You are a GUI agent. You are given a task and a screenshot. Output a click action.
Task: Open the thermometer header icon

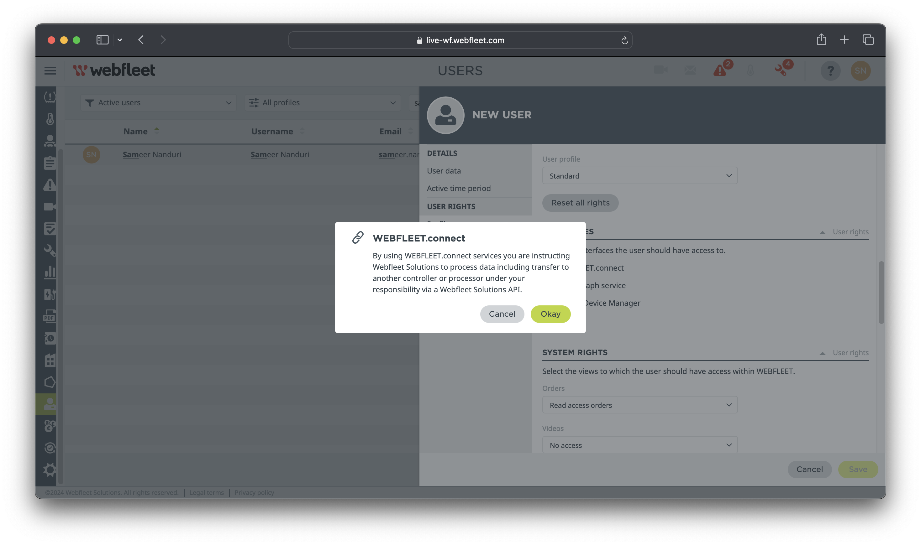pyautogui.click(x=750, y=70)
